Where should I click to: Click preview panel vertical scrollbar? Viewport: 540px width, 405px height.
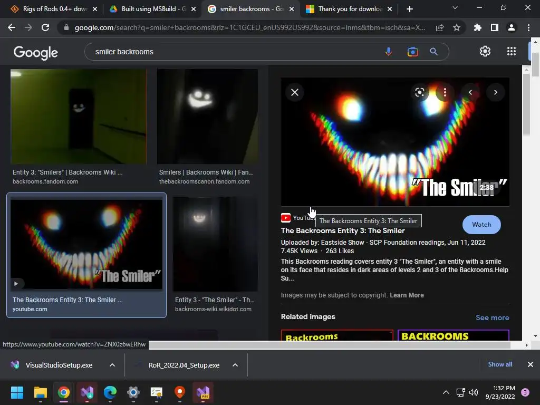[526, 105]
